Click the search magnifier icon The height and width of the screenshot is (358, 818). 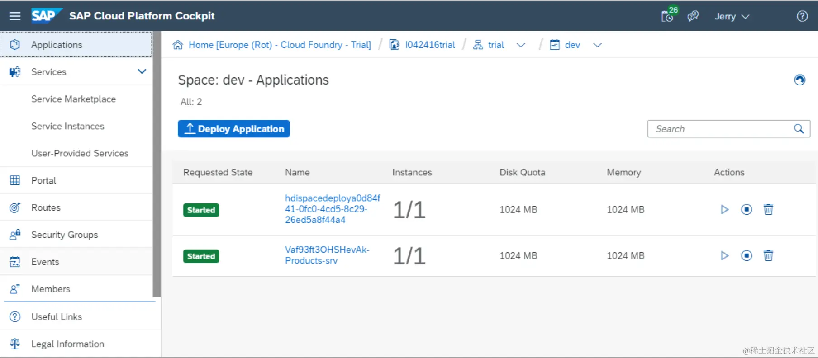[799, 129]
